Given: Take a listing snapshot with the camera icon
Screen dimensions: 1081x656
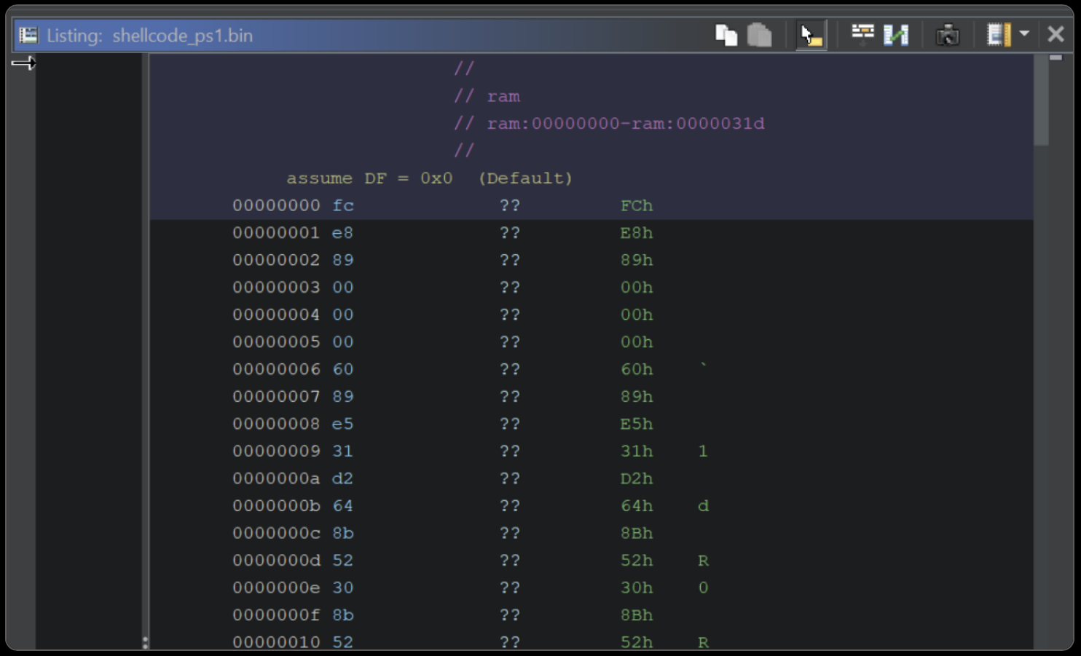Looking at the screenshot, I should 947,35.
